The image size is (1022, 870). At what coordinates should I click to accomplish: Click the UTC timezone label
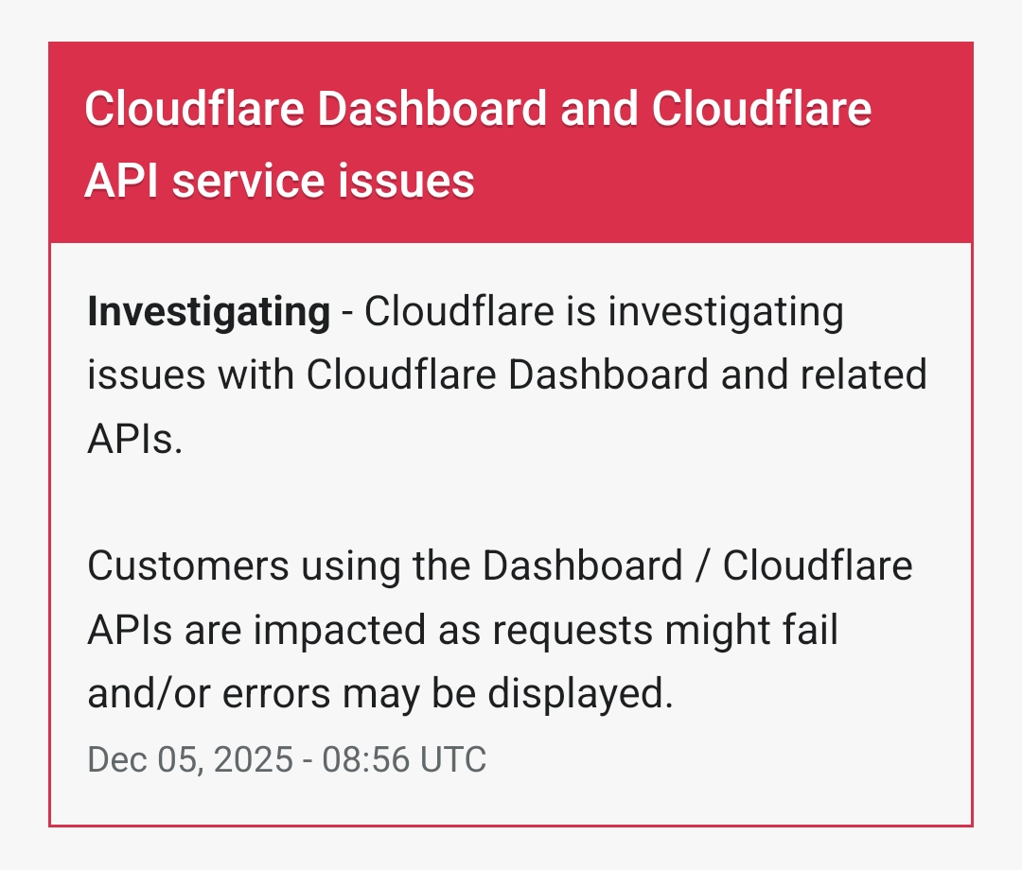452,759
